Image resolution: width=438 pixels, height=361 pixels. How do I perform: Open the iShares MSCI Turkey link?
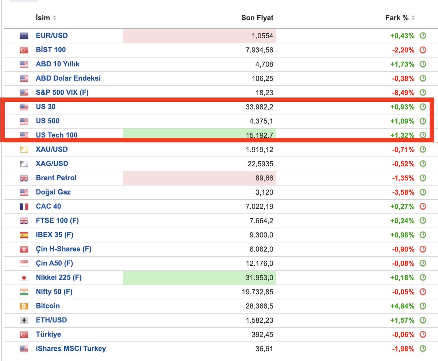(71, 349)
